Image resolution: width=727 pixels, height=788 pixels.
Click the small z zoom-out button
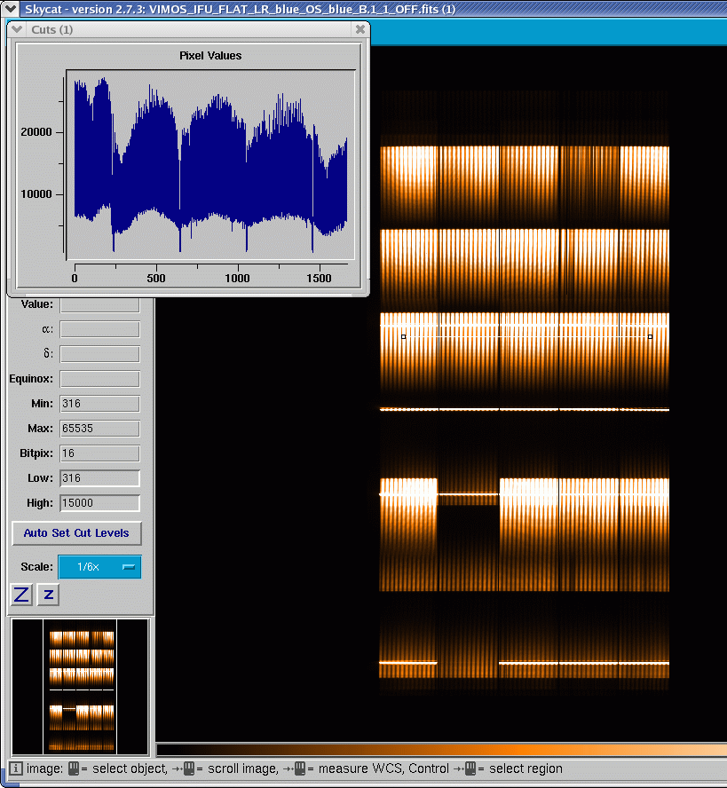(x=48, y=595)
